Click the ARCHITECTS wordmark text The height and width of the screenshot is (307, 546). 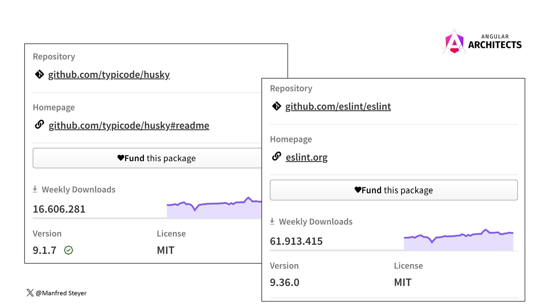tap(495, 45)
